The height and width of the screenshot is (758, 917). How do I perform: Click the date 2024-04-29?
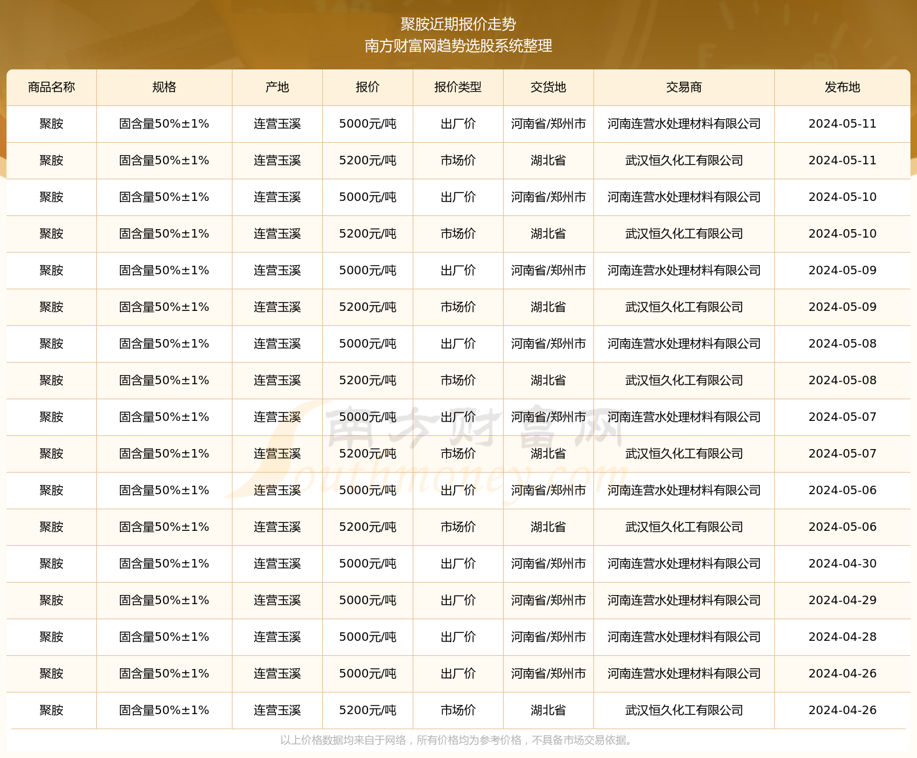click(x=842, y=600)
